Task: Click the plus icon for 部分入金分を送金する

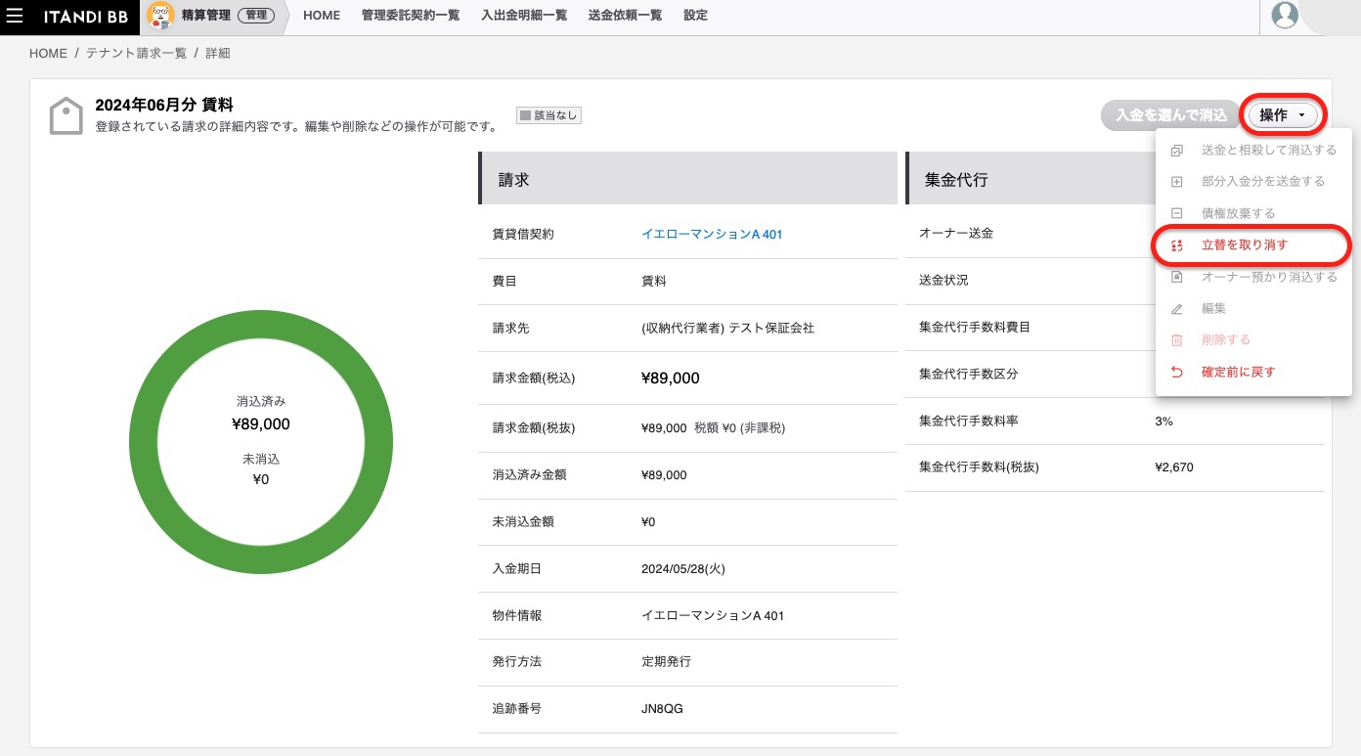Action: (1177, 182)
